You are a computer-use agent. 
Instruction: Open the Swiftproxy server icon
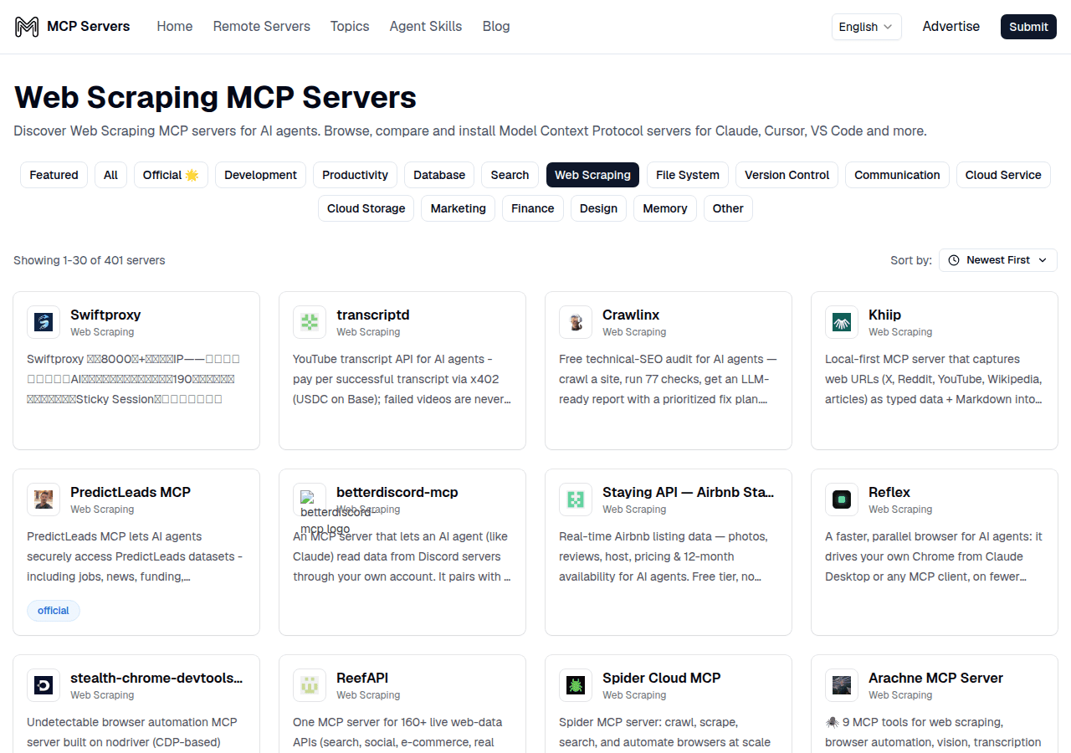pos(44,322)
